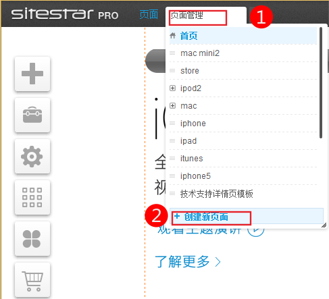Image resolution: width=329 pixels, height=299 pixels.
Task: Click the resize grip of page panel
Action: click(x=324, y=225)
